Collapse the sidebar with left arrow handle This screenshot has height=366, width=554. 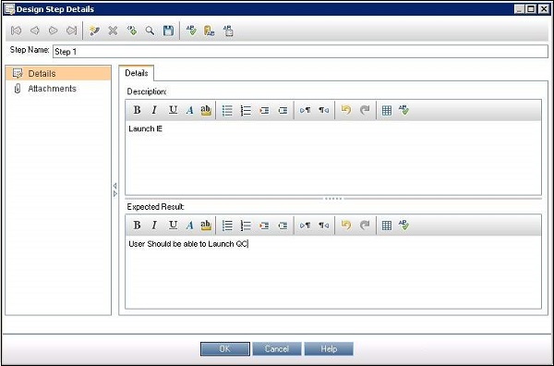tap(114, 186)
